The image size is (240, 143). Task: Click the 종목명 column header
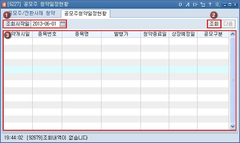click(x=81, y=34)
